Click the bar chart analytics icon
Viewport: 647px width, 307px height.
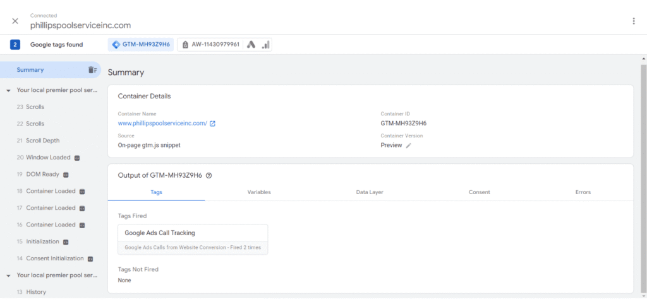pyautogui.click(x=265, y=45)
